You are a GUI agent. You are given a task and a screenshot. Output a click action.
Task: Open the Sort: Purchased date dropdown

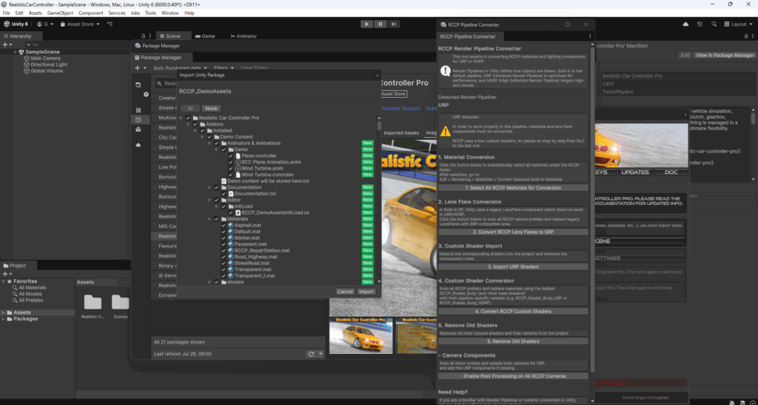tap(181, 68)
